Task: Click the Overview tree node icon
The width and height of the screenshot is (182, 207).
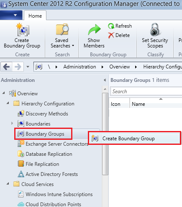Action: 13,93
